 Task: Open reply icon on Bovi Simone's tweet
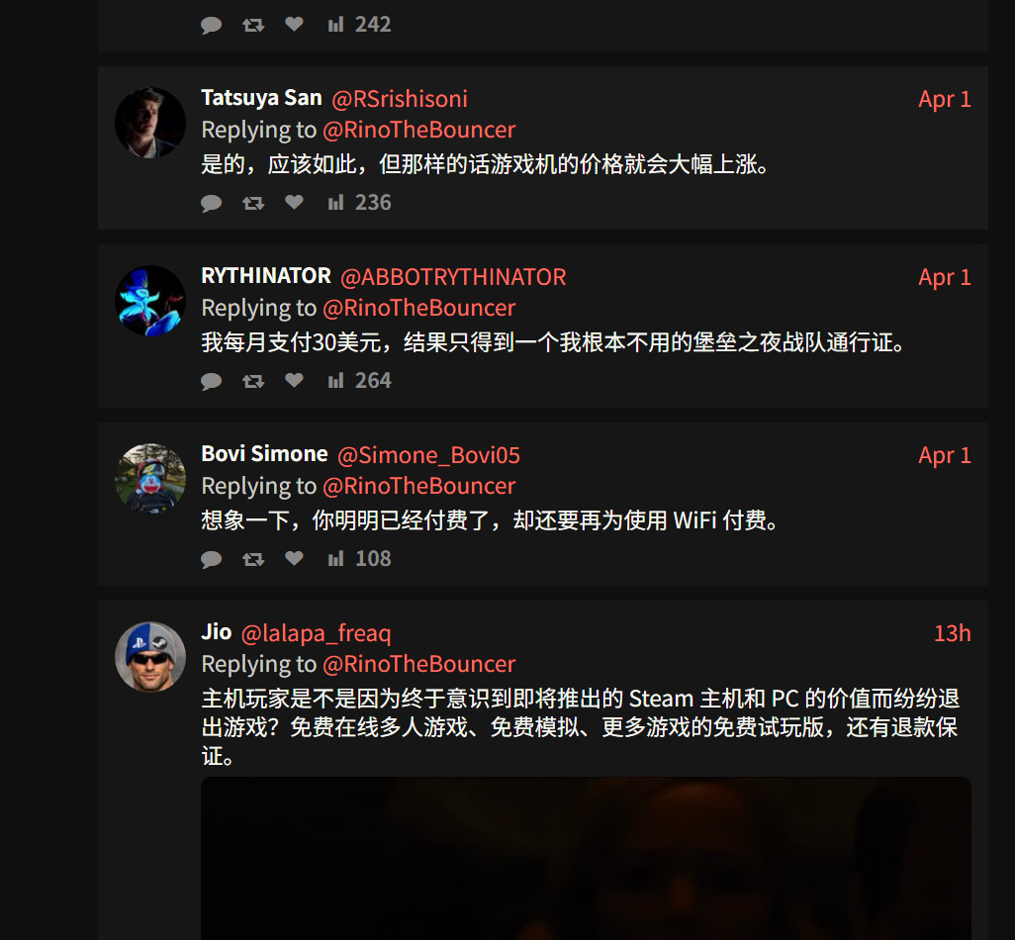click(211, 559)
